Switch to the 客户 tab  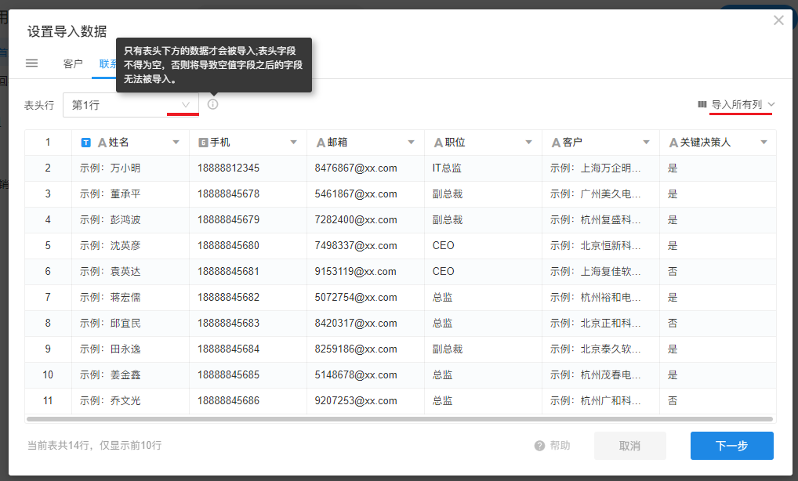[x=73, y=63]
